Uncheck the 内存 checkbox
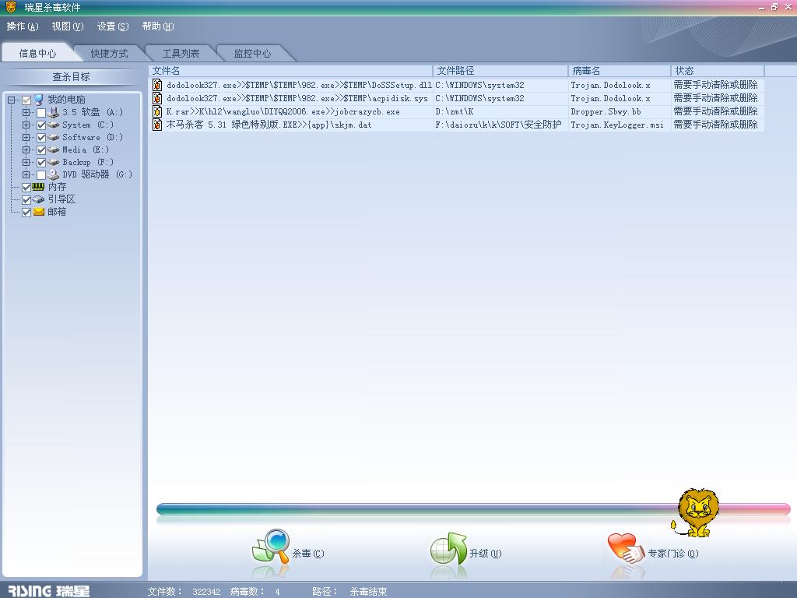 coord(26,188)
